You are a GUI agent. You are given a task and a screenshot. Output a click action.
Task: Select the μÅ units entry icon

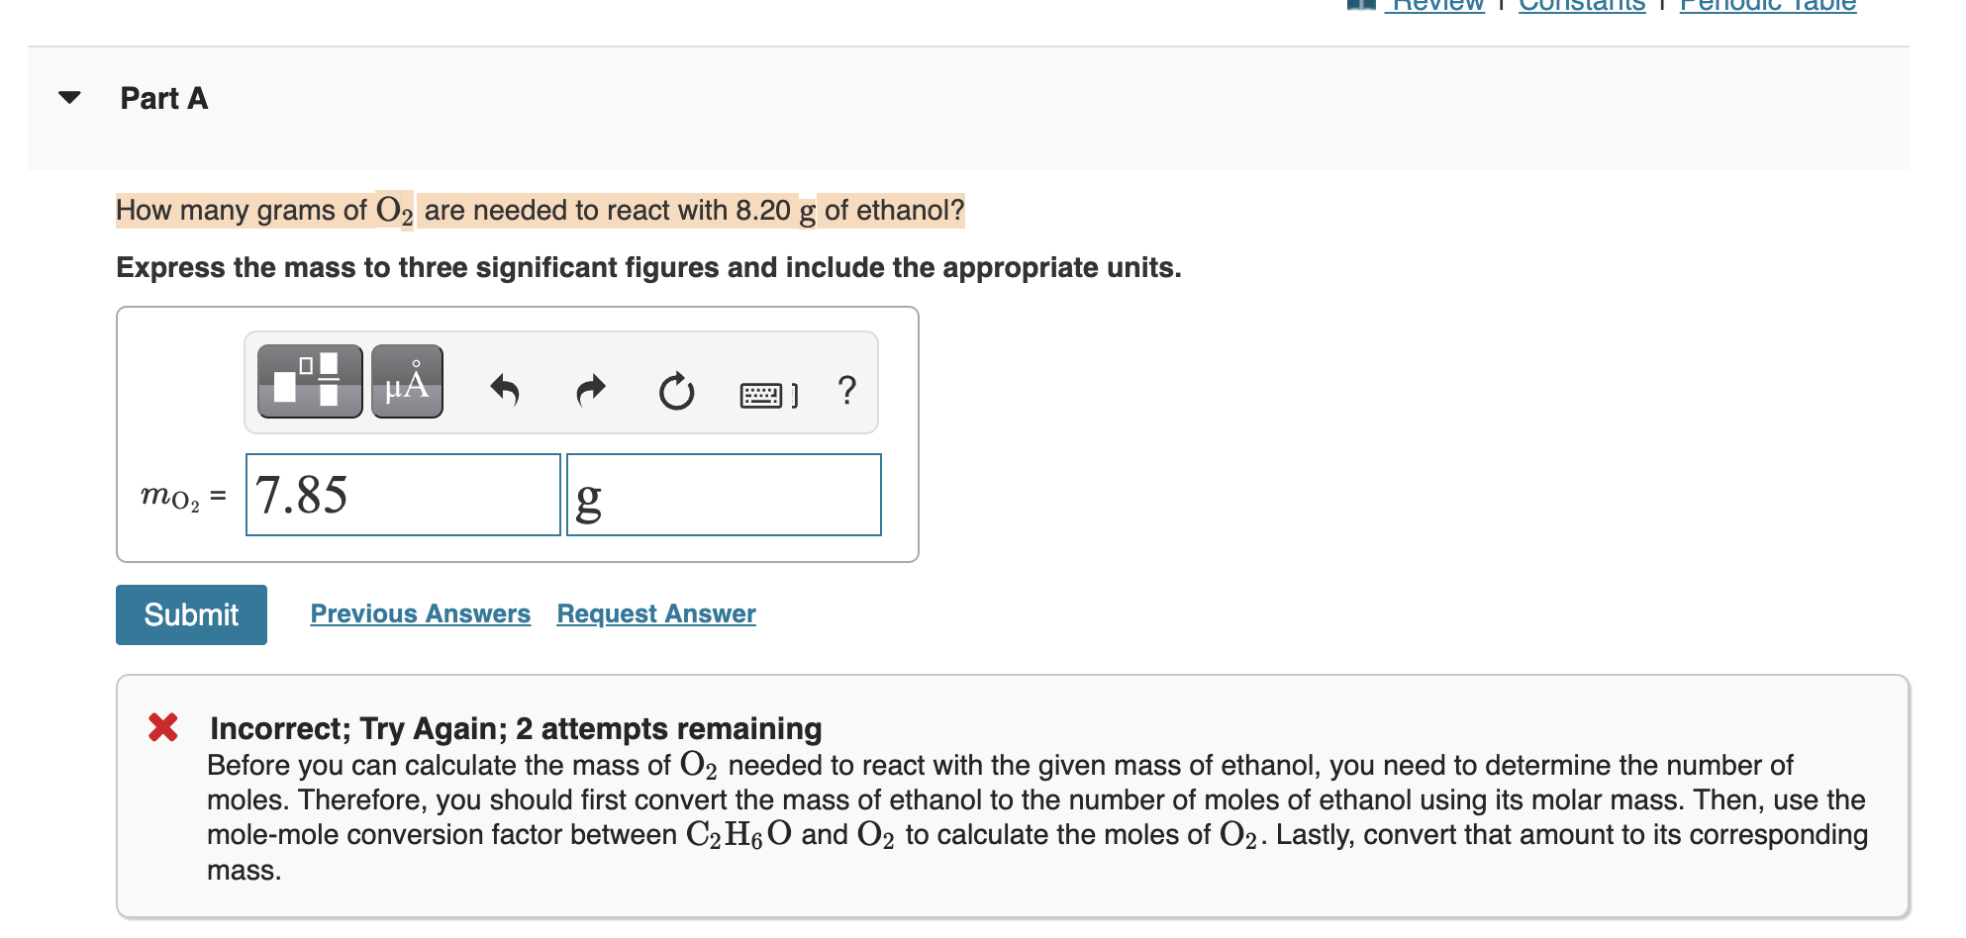click(405, 381)
